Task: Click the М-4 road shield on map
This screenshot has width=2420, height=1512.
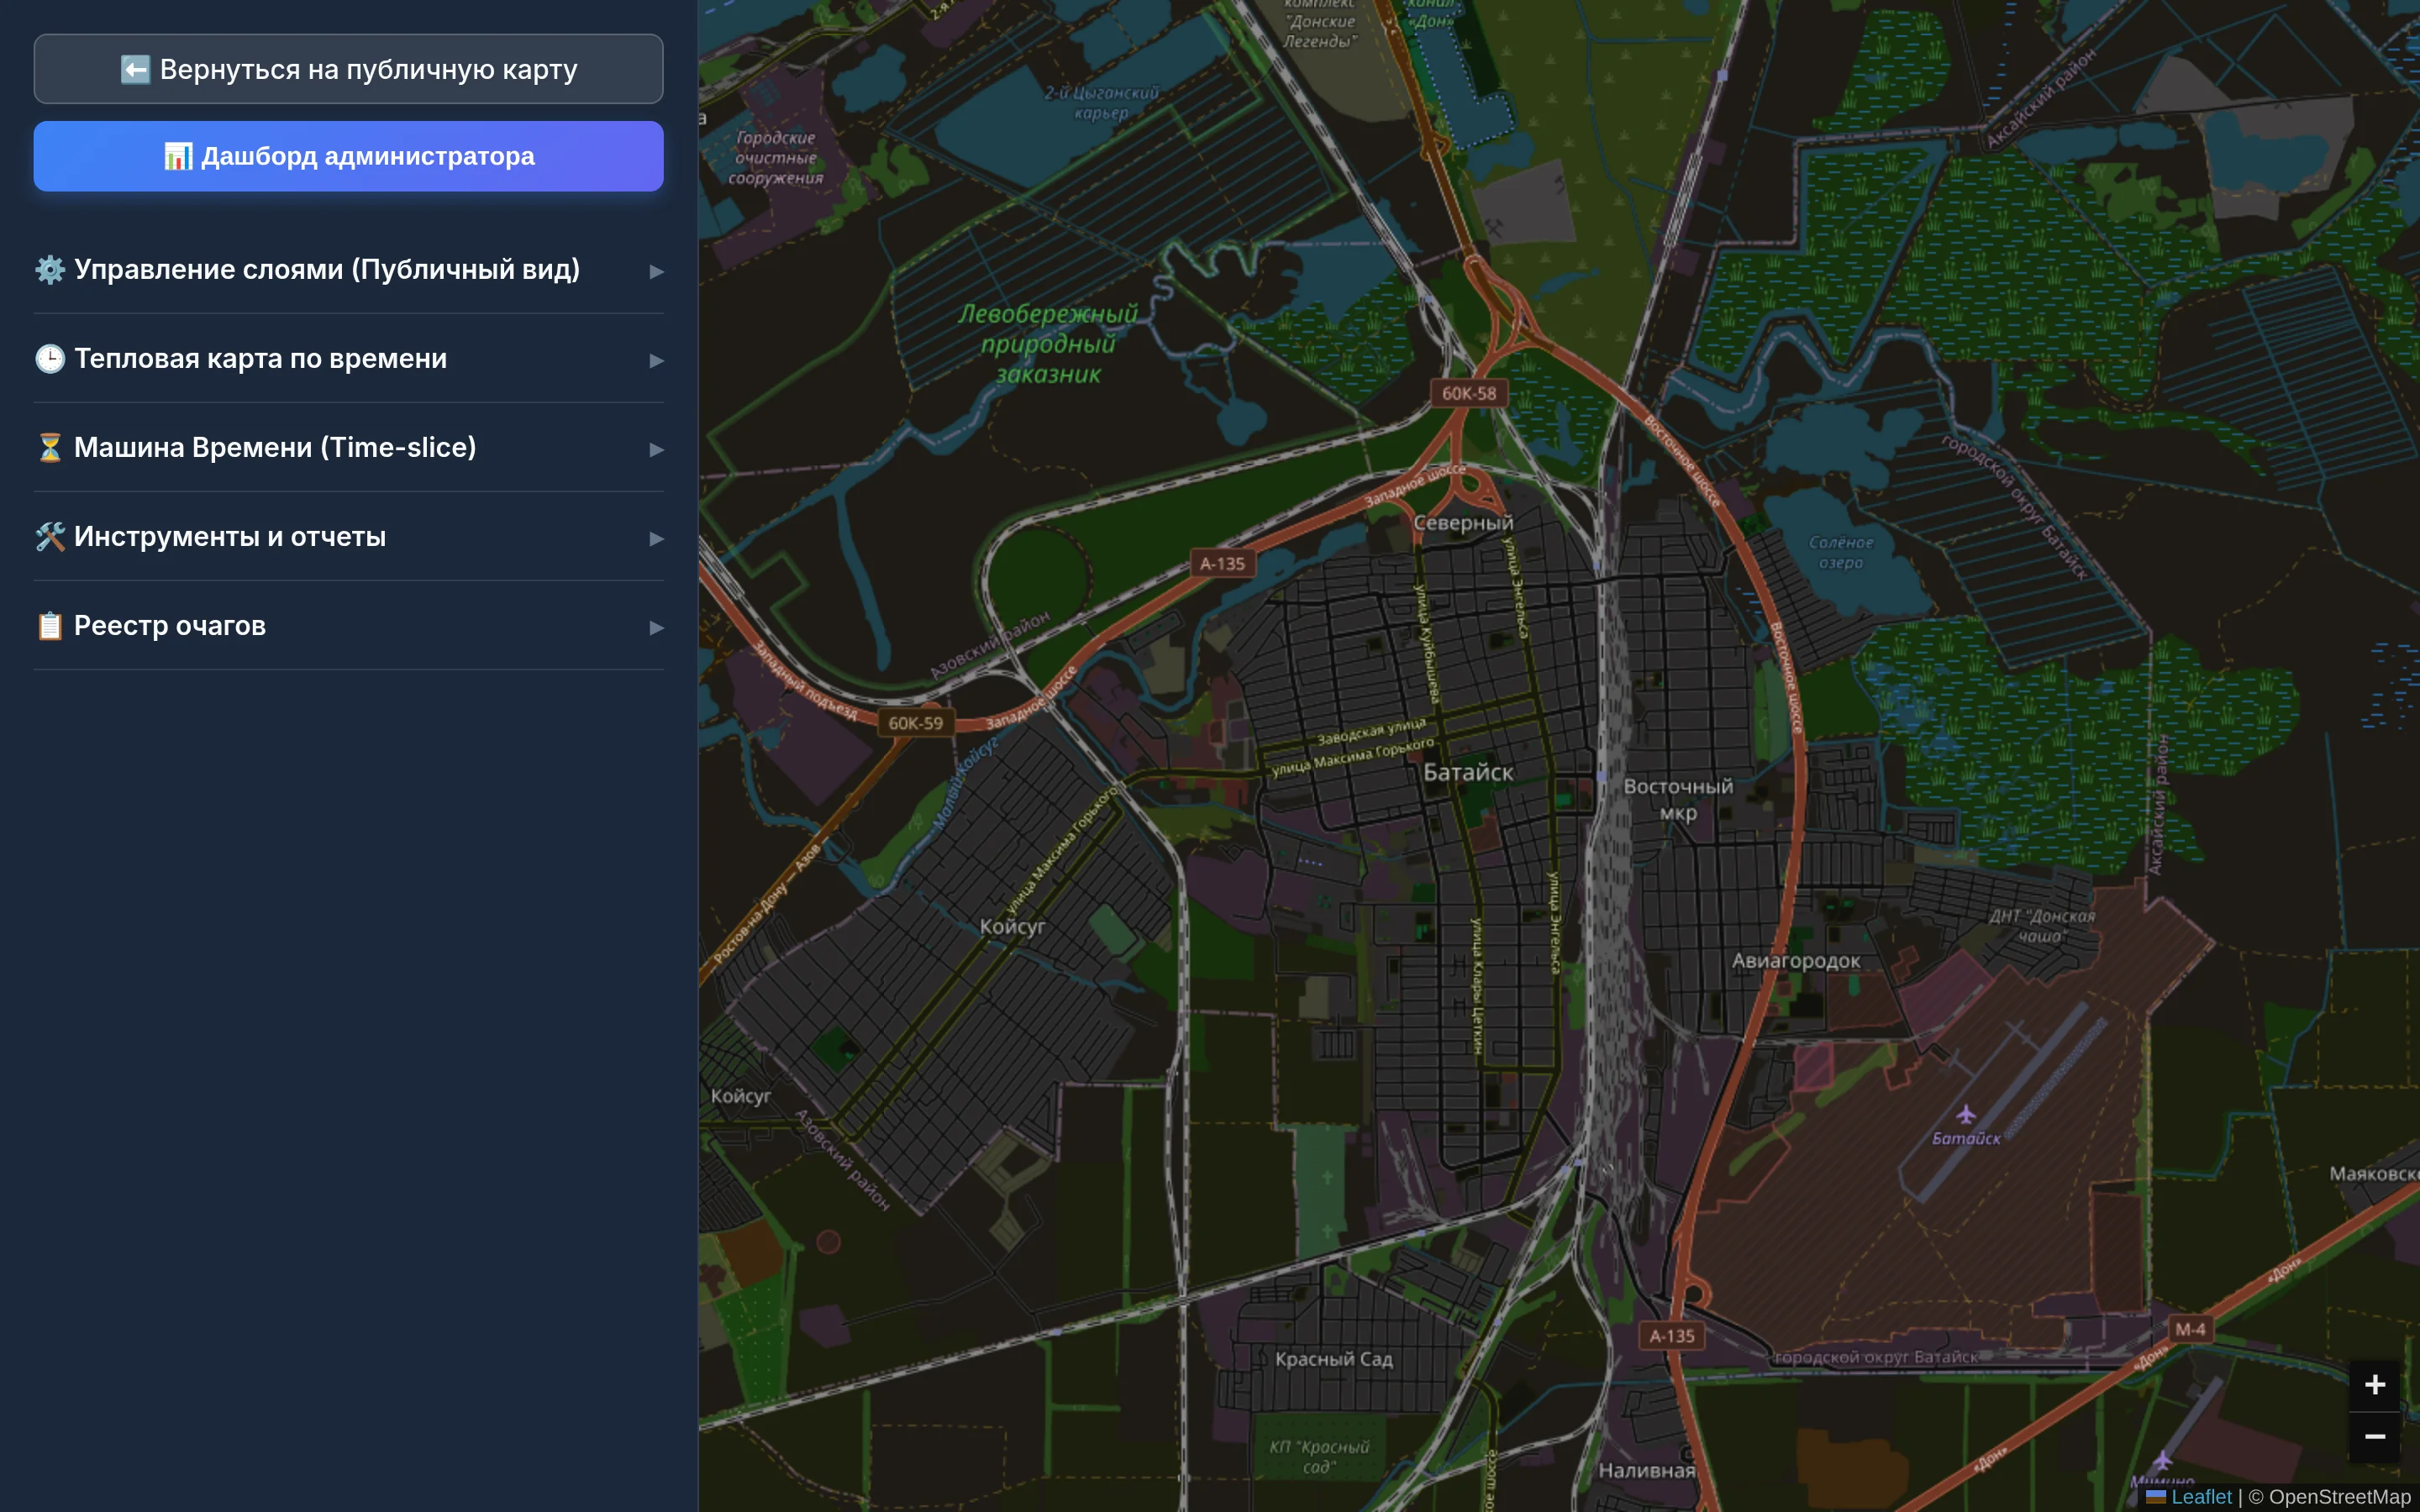Action: click(x=2190, y=1329)
